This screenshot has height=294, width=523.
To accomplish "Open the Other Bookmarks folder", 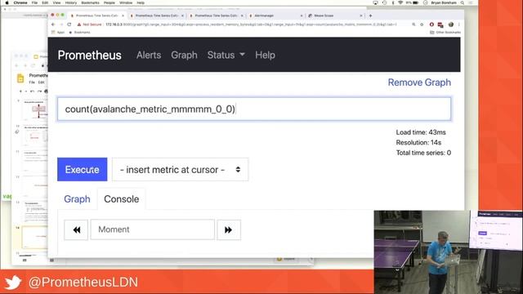I will tap(445, 33).
